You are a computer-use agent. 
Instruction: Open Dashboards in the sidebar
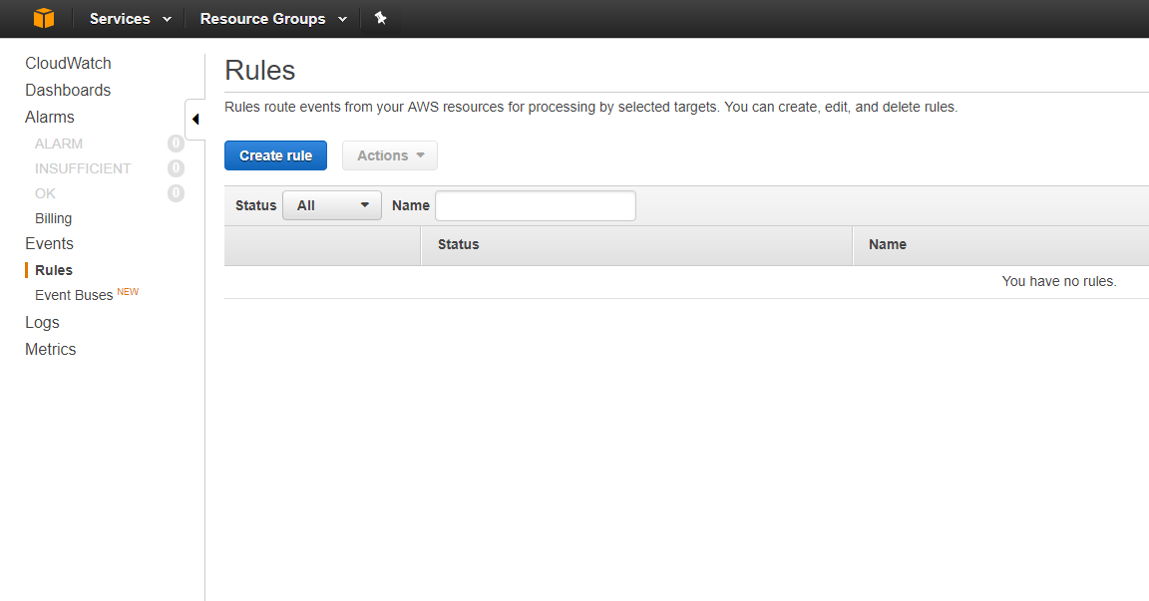pos(68,90)
